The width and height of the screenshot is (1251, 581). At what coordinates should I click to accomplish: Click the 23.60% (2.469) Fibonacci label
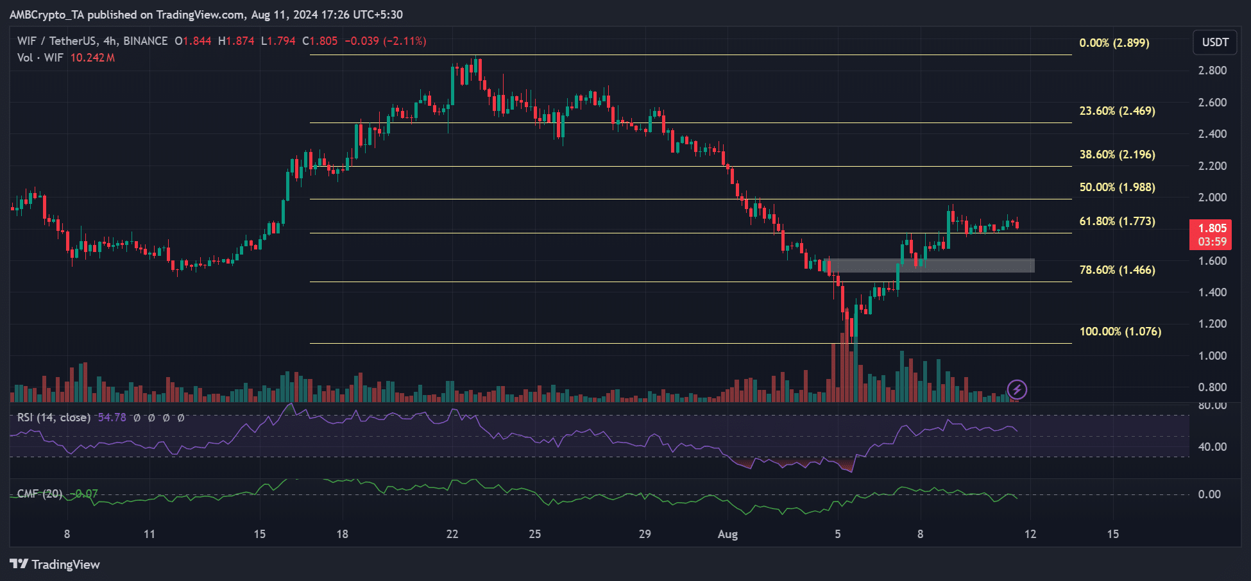click(x=1117, y=111)
